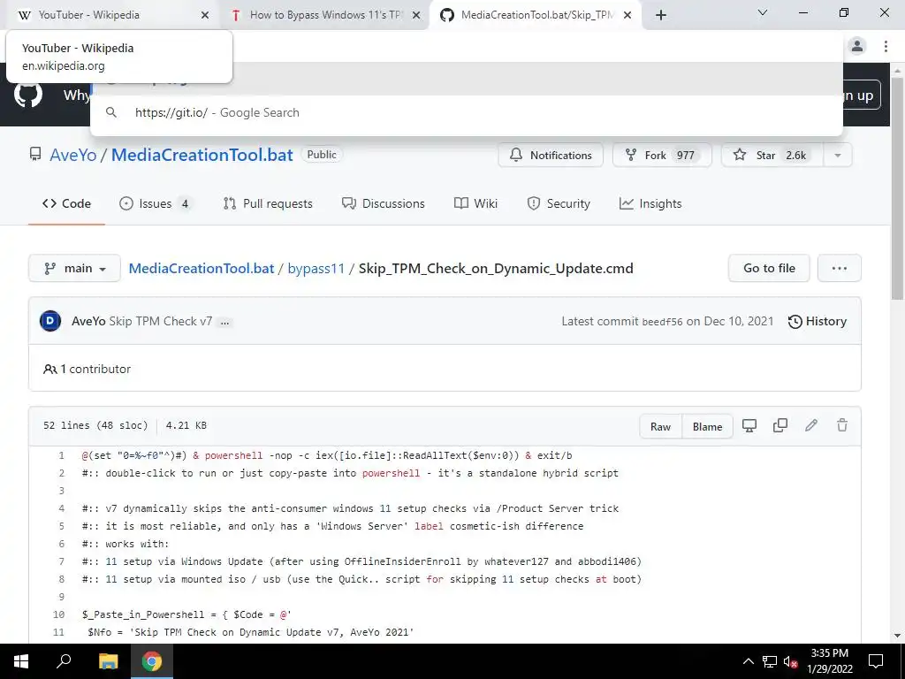
Task: Click the Sign up button
Action: point(862,95)
